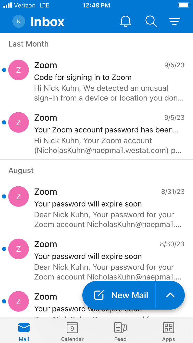Tap the Zoom sender avatar on first email
Viewport: 193px width, 343px height.
click(x=19, y=70)
